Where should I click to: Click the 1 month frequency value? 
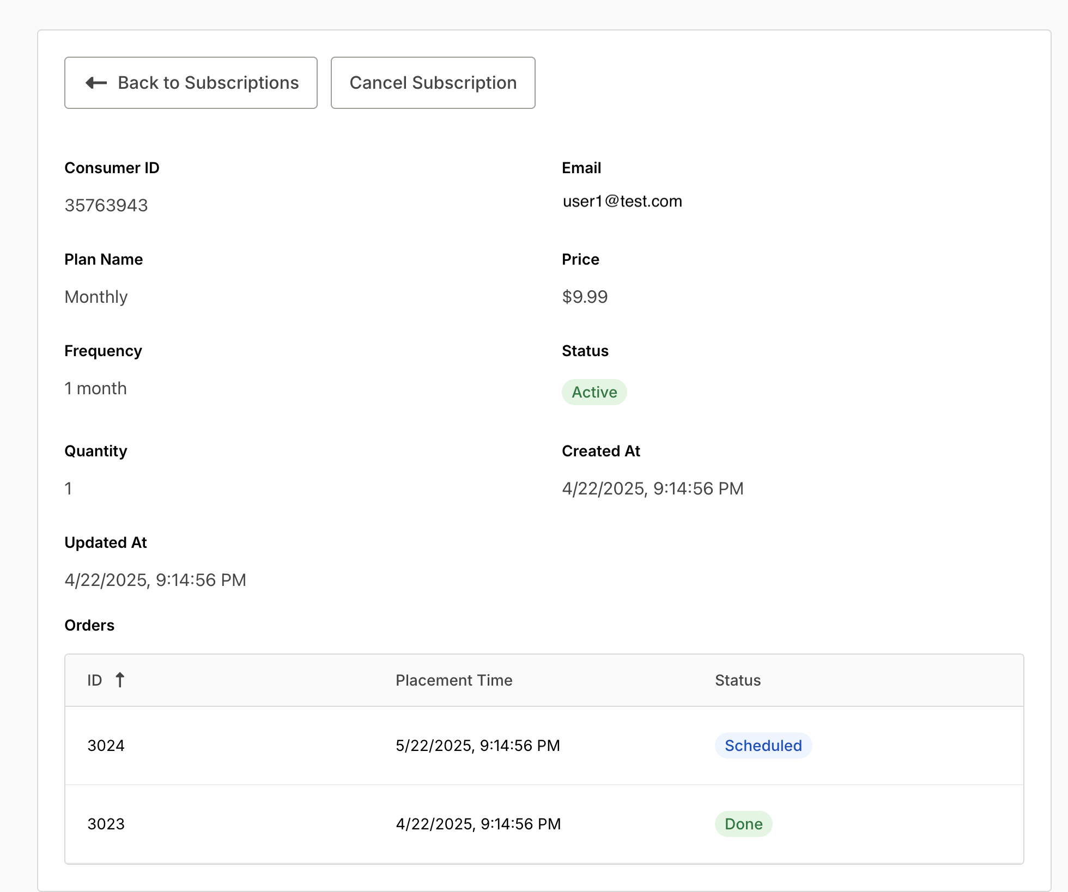coord(96,388)
